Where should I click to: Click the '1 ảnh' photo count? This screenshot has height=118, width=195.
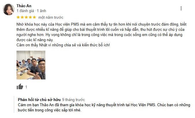[41, 11]
